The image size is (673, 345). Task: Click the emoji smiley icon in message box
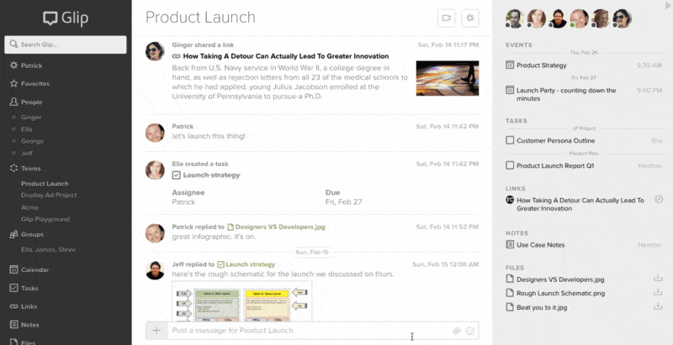pyautogui.click(x=469, y=331)
